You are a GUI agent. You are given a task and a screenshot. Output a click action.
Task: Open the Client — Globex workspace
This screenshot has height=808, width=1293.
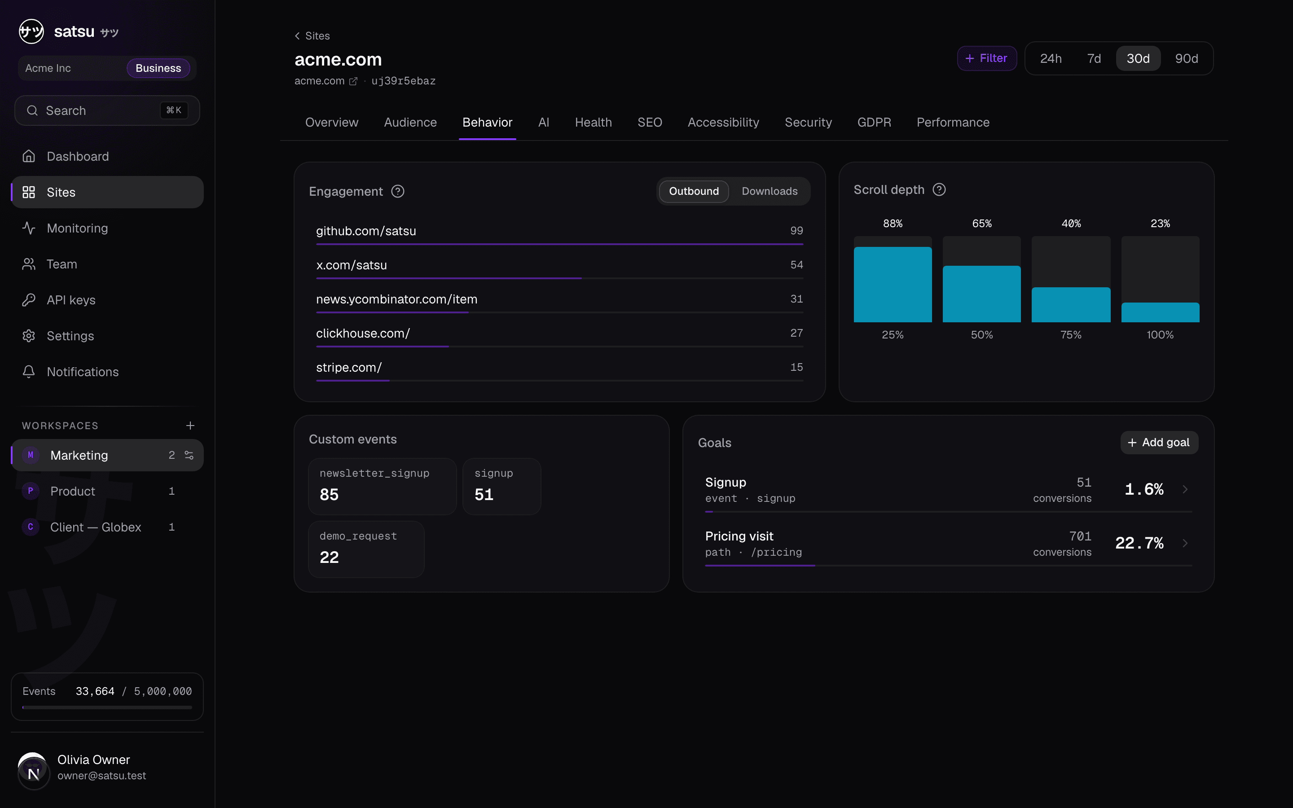pos(107,527)
